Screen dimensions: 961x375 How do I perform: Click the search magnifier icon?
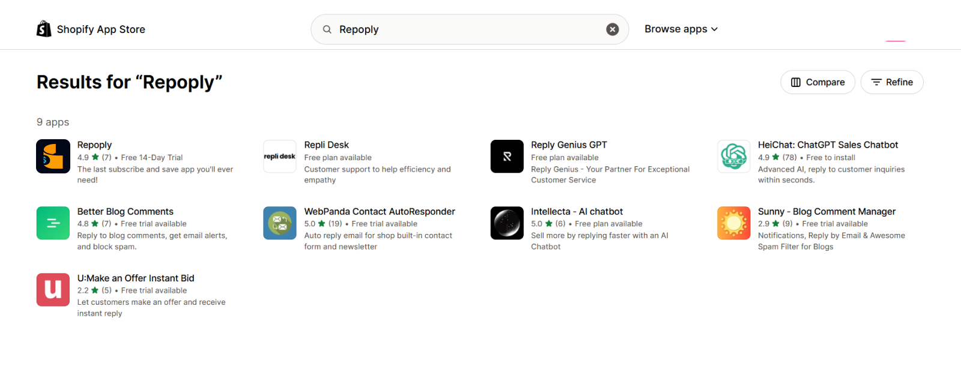coord(327,29)
